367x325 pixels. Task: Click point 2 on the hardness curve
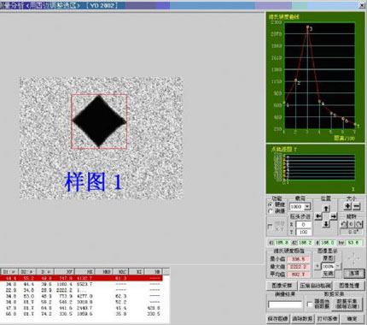[x=296, y=80]
